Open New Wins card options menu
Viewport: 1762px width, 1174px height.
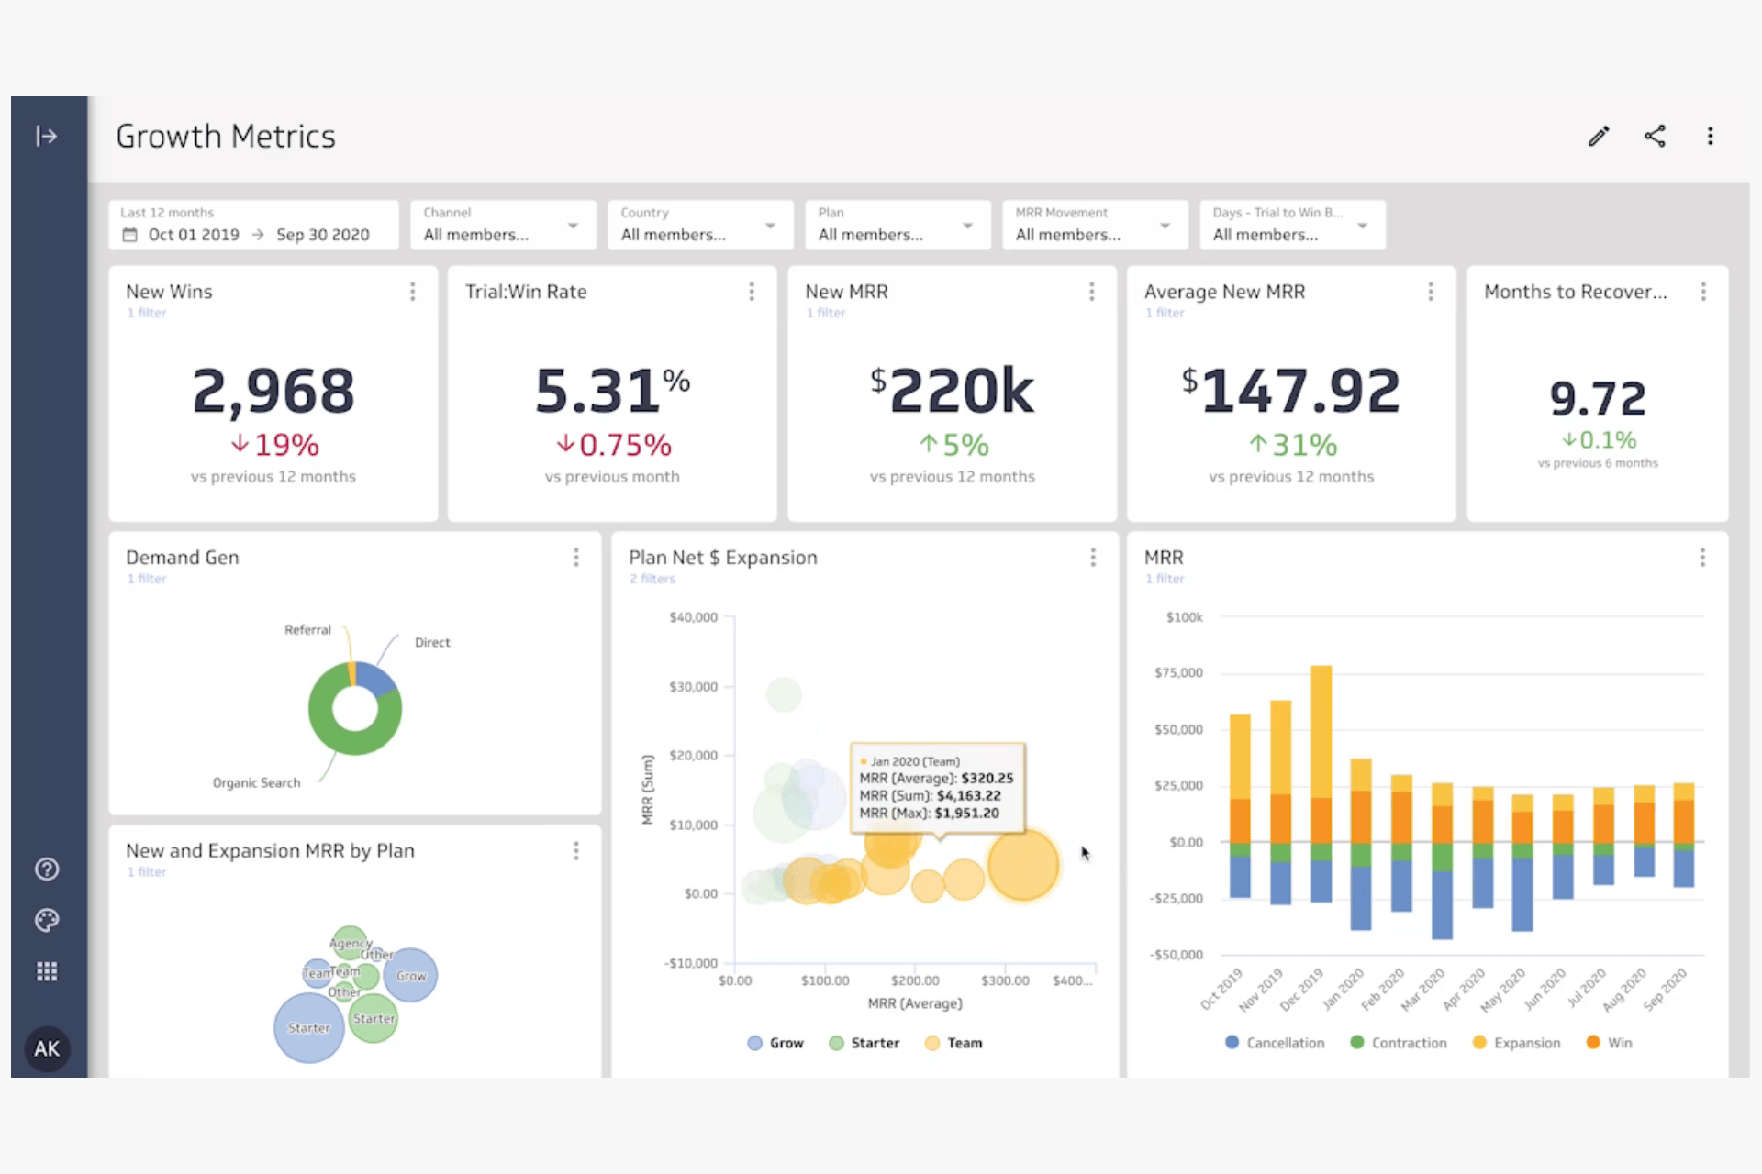pos(413,291)
